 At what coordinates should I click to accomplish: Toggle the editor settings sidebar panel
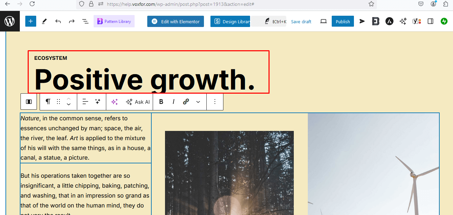point(430,21)
